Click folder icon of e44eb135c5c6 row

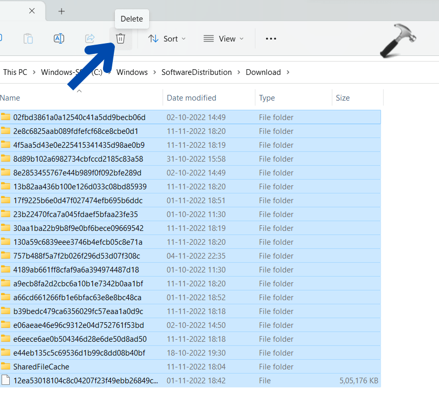tap(6, 353)
